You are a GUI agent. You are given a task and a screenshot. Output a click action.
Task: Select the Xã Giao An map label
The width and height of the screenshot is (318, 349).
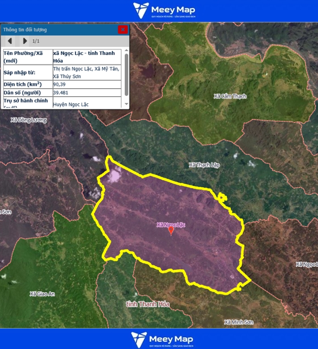(42, 294)
